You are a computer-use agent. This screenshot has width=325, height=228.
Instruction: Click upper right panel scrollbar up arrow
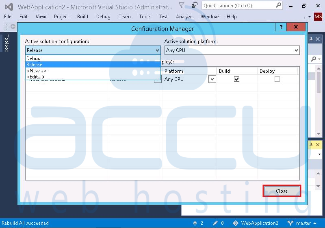[319, 68]
